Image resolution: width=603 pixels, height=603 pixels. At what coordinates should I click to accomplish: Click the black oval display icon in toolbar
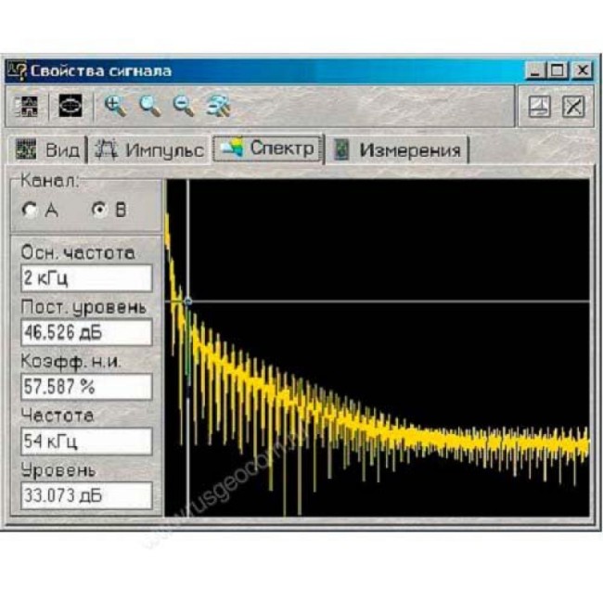click(x=71, y=107)
